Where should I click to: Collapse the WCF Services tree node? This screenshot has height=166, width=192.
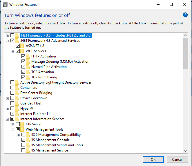click(13, 51)
